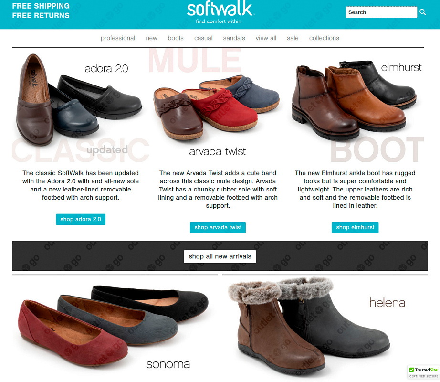The width and height of the screenshot is (440, 382).
Task: Click the Softwalk logo in header
Action: (220, 12)
